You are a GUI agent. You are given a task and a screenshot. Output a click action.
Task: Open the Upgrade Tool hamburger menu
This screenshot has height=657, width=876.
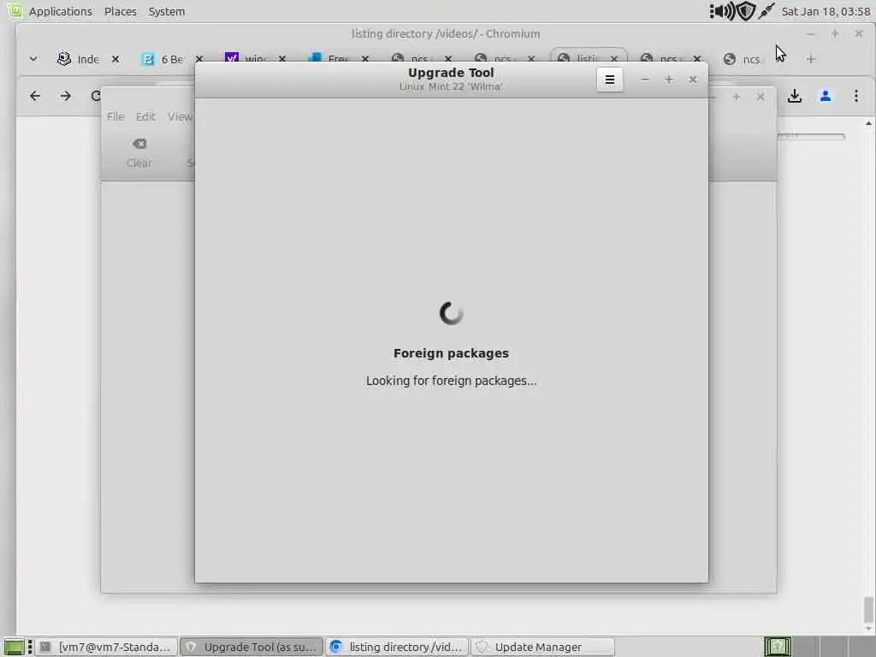tap(609, 80)
